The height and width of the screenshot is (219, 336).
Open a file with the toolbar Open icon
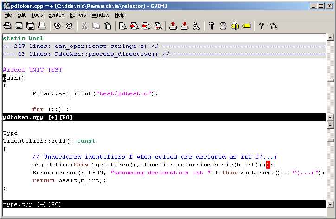pos(7,26)
